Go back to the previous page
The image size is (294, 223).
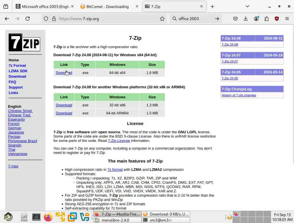7,19
